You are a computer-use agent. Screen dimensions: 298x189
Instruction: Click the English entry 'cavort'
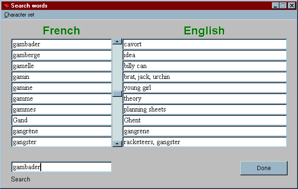204,44
